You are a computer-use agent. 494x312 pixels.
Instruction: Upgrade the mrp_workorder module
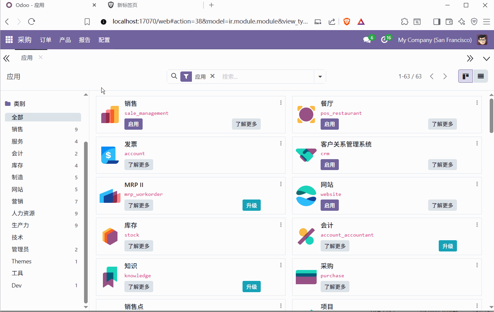tap(251, 205)
